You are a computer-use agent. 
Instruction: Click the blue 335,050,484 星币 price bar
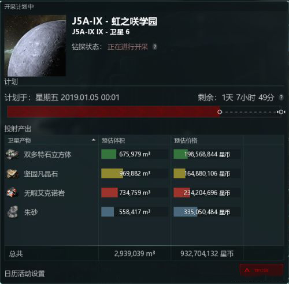[x=186, y=212]
